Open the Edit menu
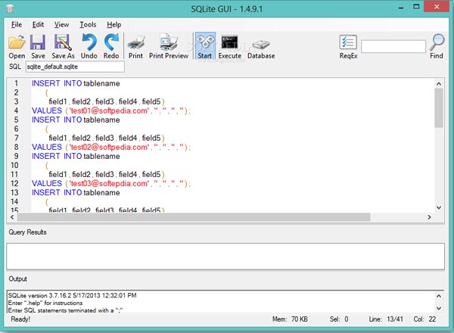The image size is (454, 333). click(38, 25)
